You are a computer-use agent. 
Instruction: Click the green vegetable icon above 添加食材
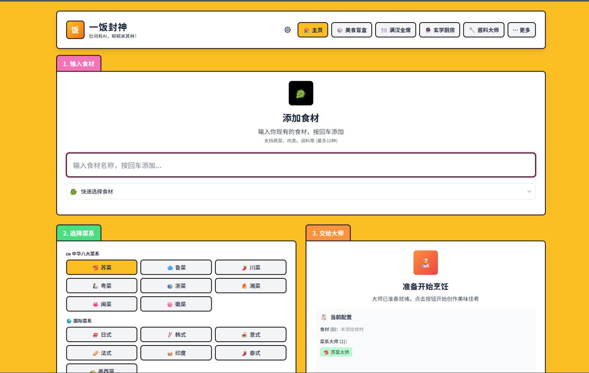301,93
